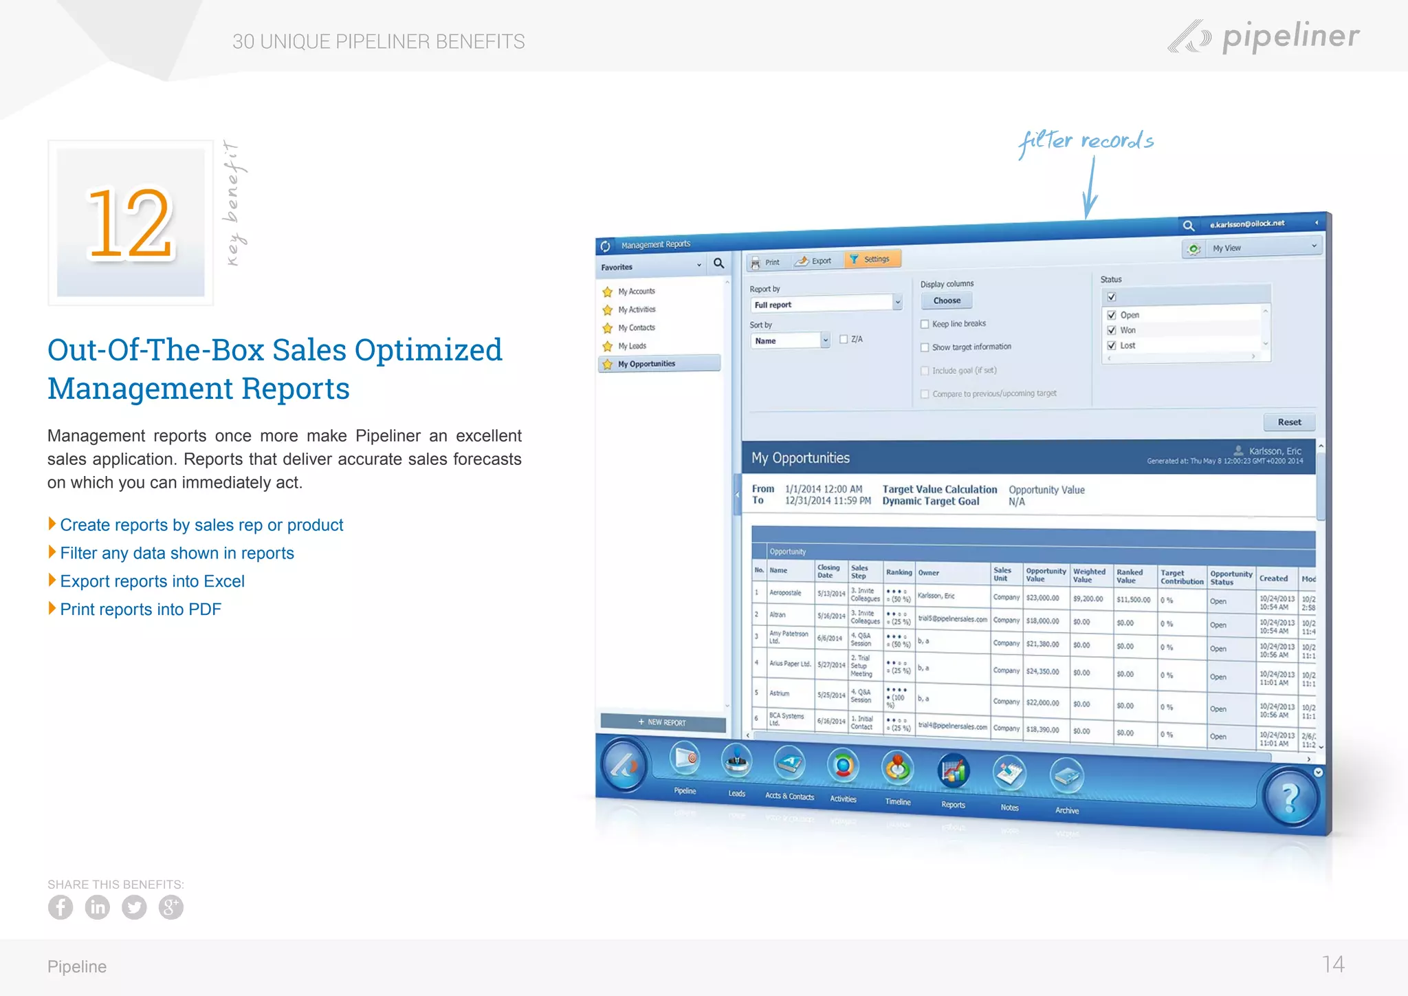Click the large help question mark button

point(1290,797)
